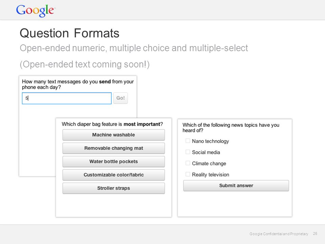This screenshot has height=244, width=325.
Task: Click the Google logo
Action: (36, 11)
